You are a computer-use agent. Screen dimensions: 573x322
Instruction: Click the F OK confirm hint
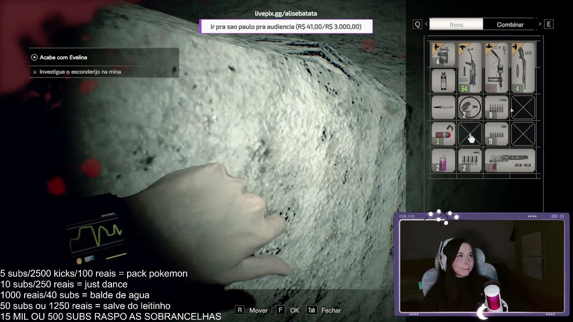(x=287, y=310)
